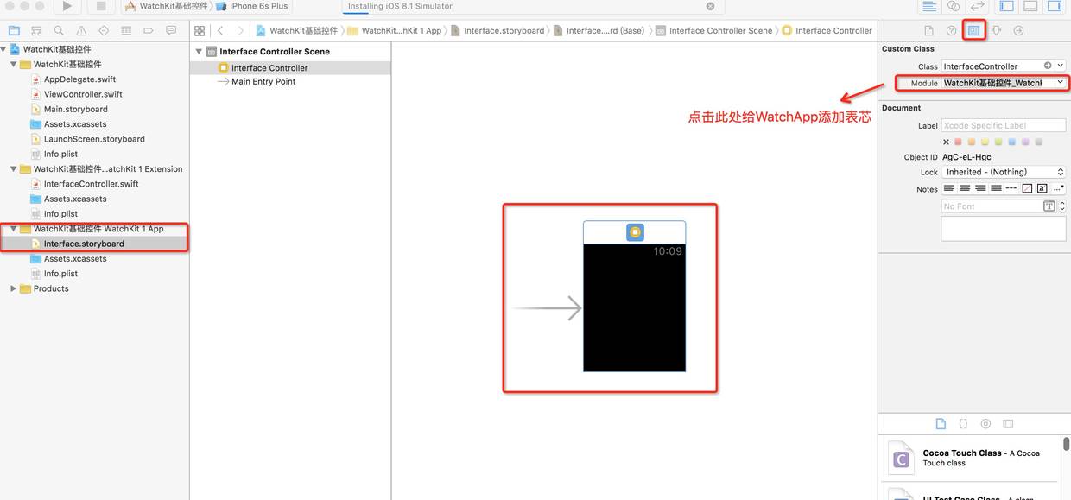Image resolution: width=1071 pixels, height=500 pixels.
Task: Open the Module dropdown arrow
Action: [1061, 83]
